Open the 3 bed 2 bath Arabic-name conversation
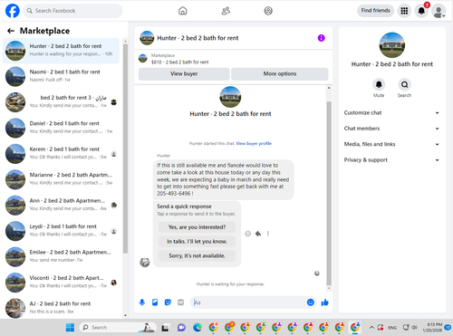The height and width of the screenshot is (336, 453). click(x=61, y=102)
